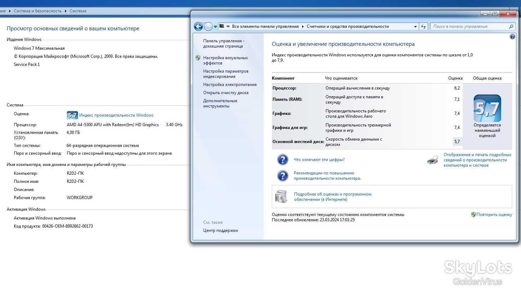
Task: Click the control panel search field
Action: [469, 26]
